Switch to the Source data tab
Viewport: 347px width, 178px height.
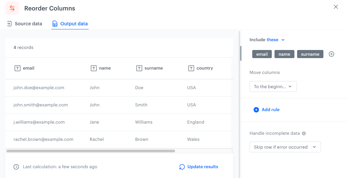[24, 24]
